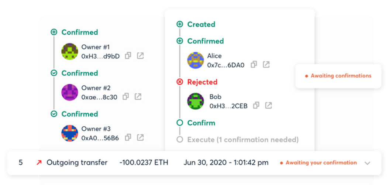Open Owner #1 address in explorer
Image resolution: width=392 pixels, height=185 pixels.
click(x=140, y=56)
